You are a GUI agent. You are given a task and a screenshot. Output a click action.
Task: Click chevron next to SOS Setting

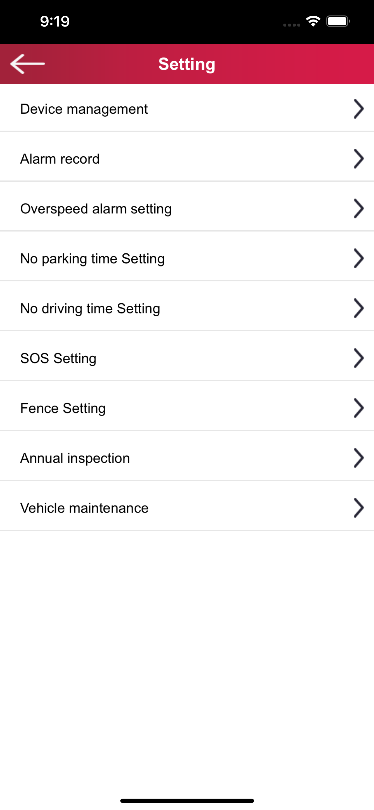[359, 358]
